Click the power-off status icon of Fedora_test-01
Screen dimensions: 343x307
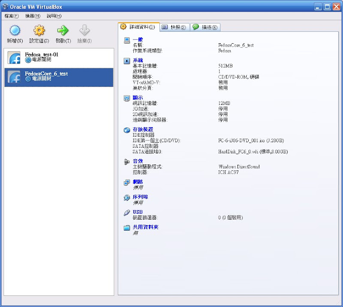tap(28, 60)
